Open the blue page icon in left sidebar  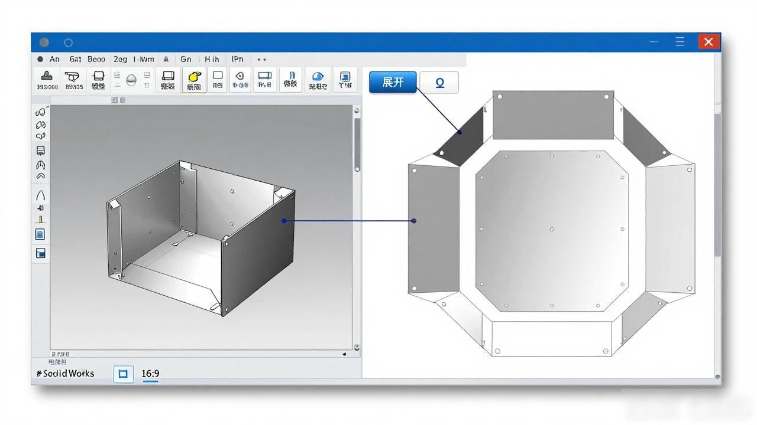click(x=40, y=234)
